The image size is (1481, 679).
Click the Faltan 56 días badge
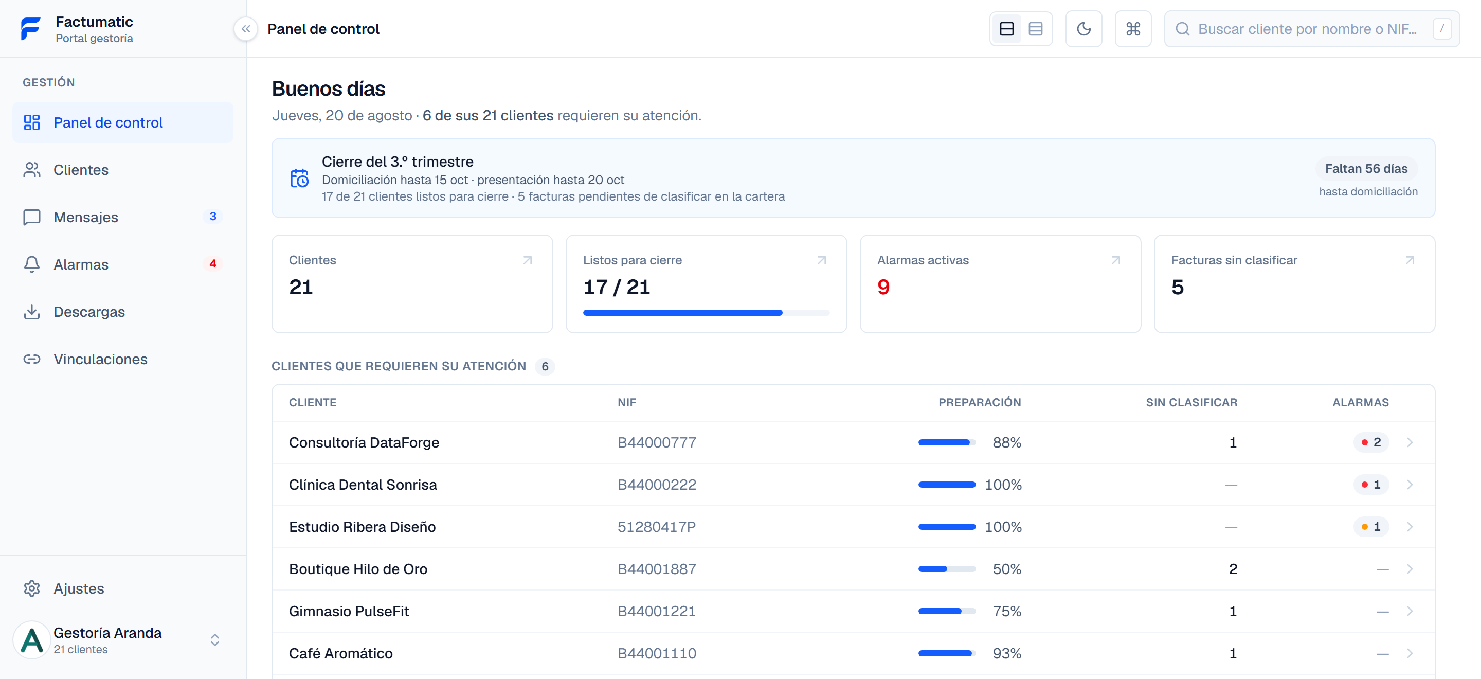[x=1366, y=168]
